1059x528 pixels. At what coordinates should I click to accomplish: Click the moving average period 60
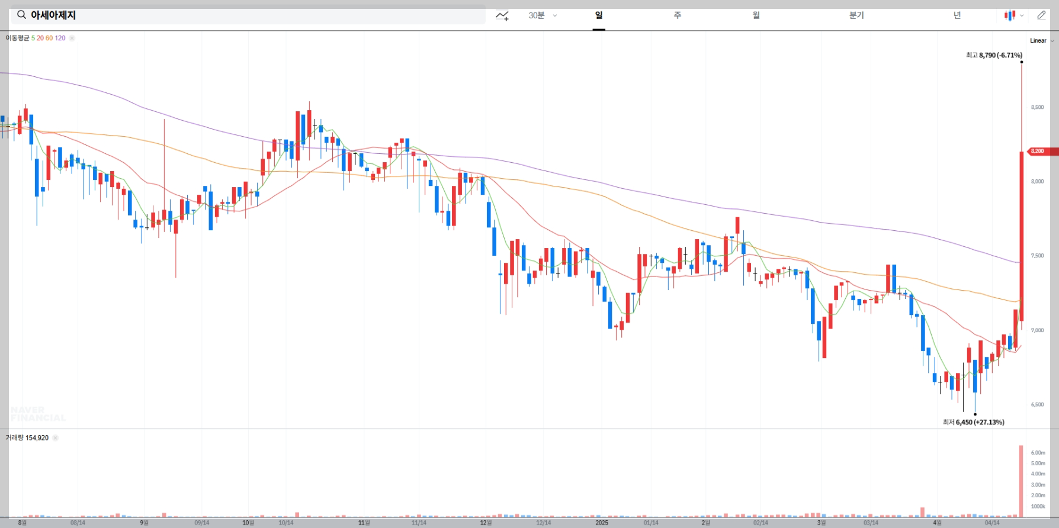(x=49, y=38)
